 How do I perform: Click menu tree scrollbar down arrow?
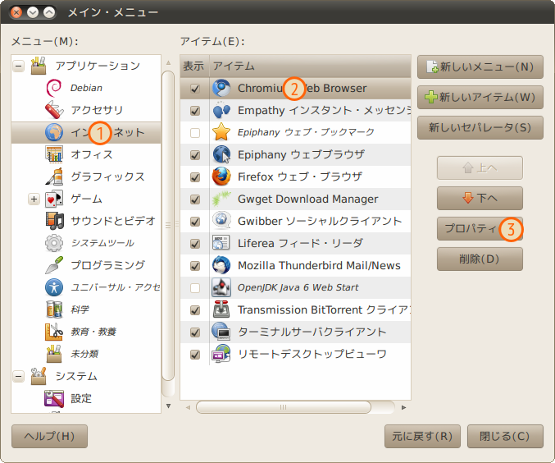(169, 406)
